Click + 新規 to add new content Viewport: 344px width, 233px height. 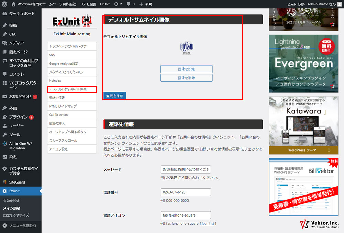[146, 4]
